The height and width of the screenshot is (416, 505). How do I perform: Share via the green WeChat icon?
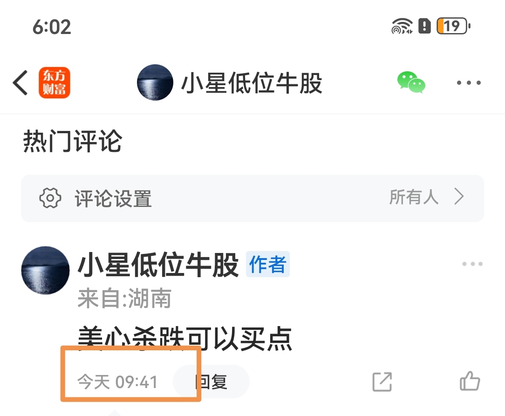pyautogui.click(x=411, y=82)
